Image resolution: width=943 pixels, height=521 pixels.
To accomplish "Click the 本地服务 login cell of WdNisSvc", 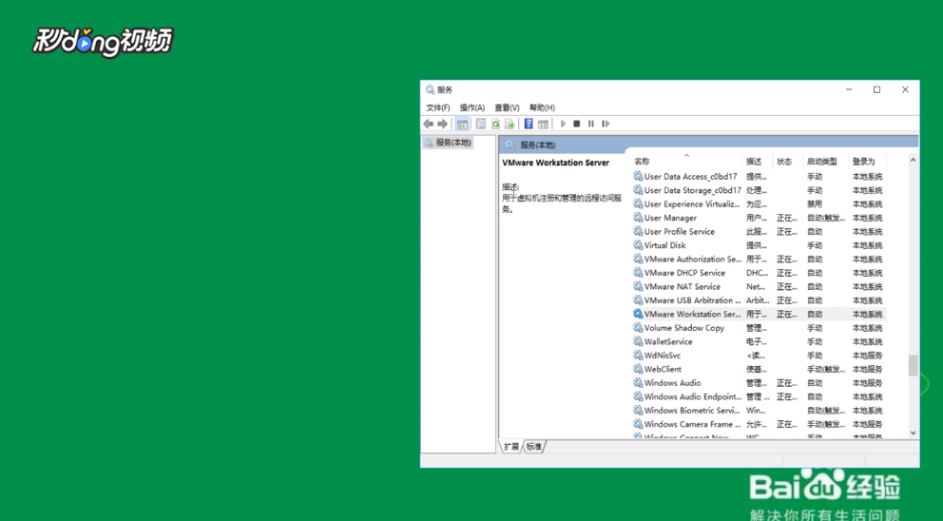I will [867, 356].
